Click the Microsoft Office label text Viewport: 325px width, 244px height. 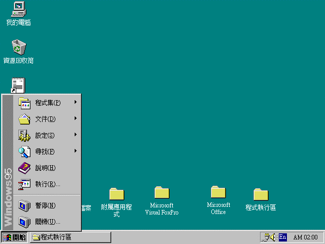(x=218, y=208)
